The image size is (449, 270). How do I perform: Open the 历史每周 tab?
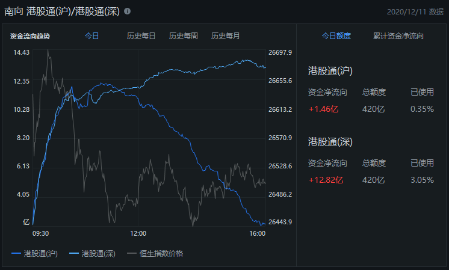coord(183,36)
